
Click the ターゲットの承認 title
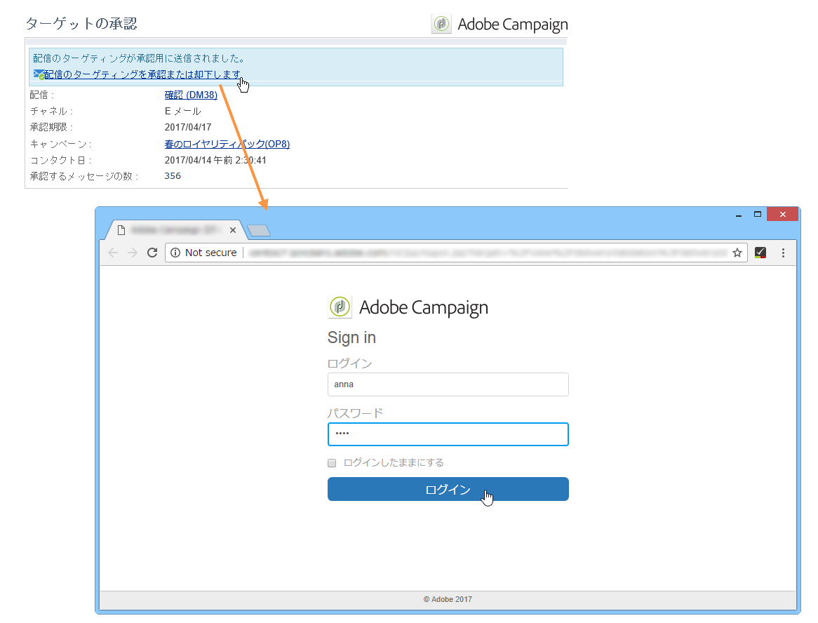coord(81,24)
